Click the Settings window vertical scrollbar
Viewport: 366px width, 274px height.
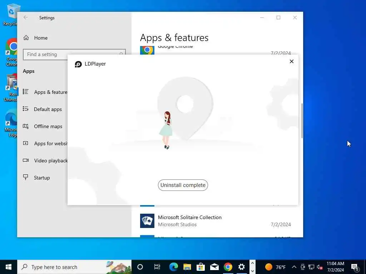tap(302, 121)
